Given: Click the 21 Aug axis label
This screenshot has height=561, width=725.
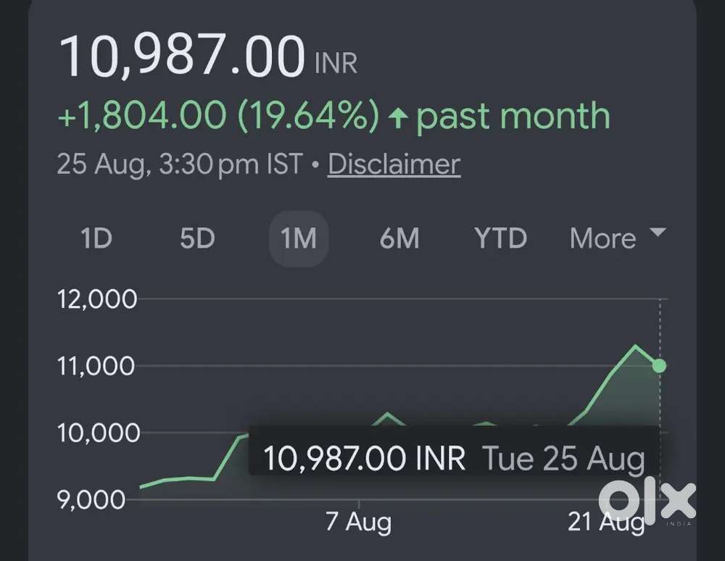Looking at the screenshot, I should pos(605,522).
